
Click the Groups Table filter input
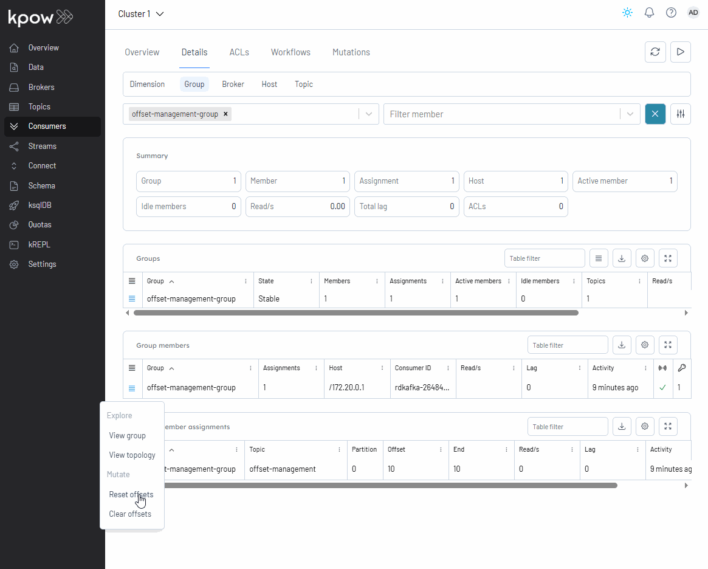coord(545,258)
